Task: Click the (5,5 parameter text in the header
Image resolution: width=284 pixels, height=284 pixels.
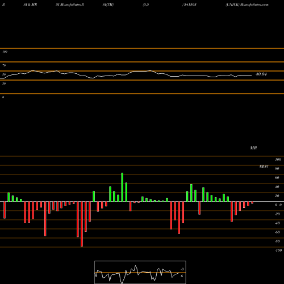Action: (146, 5)
